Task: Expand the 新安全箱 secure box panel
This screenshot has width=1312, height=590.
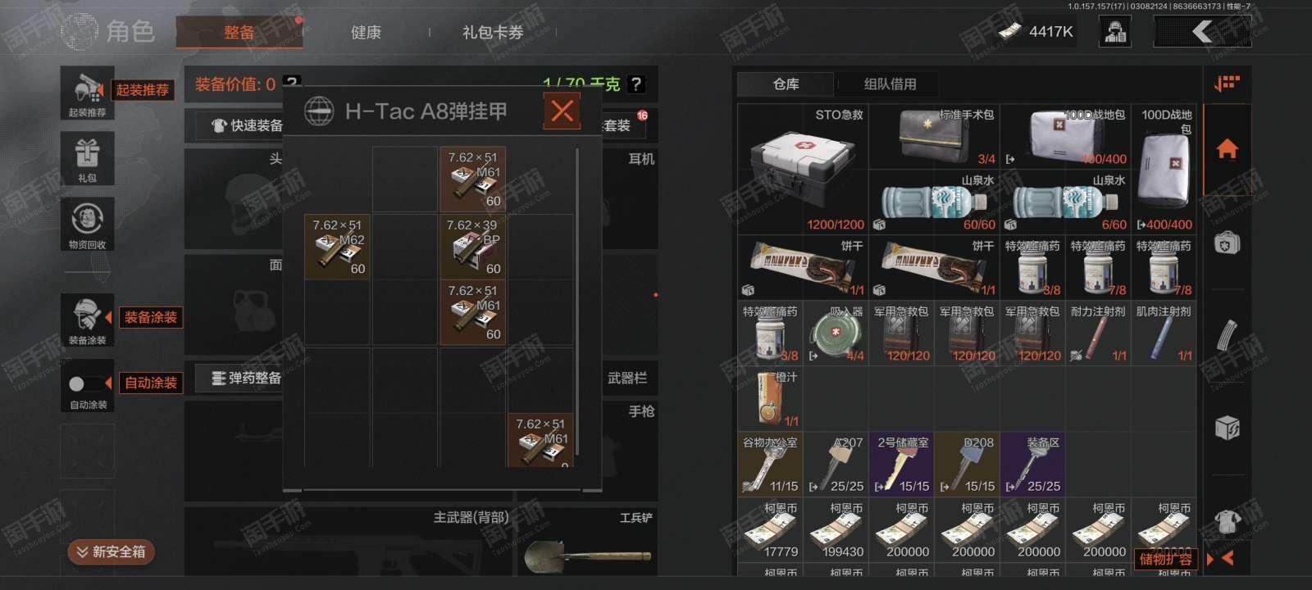Action: [112, 552]
